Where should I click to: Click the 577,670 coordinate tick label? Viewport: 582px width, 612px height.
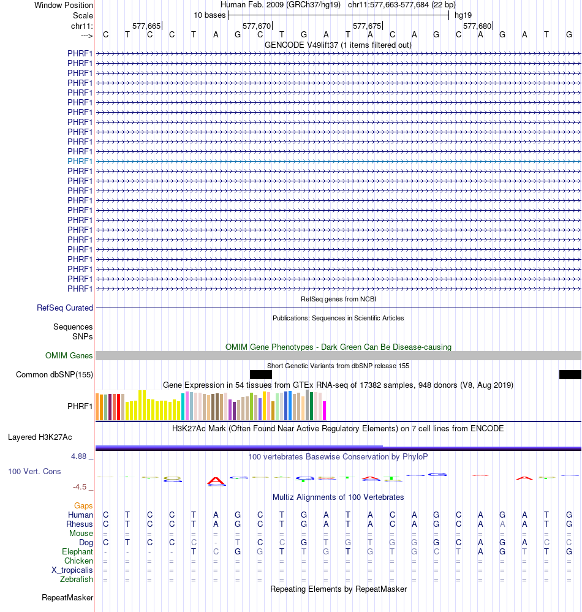coord(257,26)
